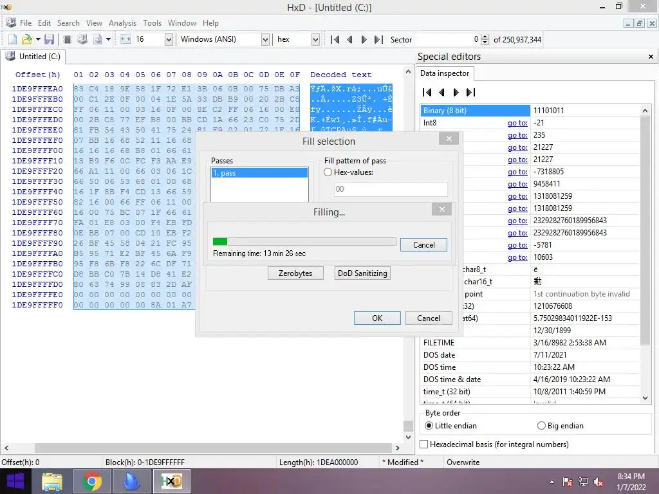This screenshot has height=494, width=659.
Task: Open File Explorer from taskbar
Action: coord(52,481)
